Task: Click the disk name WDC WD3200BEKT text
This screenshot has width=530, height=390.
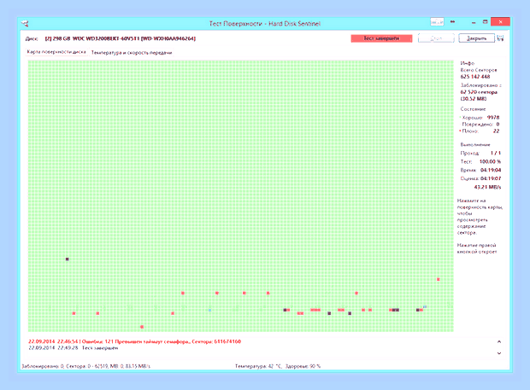Action: point(120,38)
